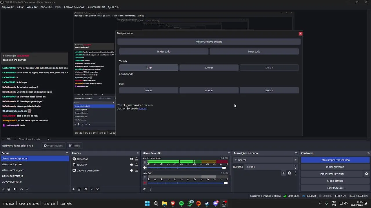The height and width of the screenshot is (208, 371).
Task: Open audio mixer menu three-dots at bottom
Action: pyautogui.click(x=151, y=189)
